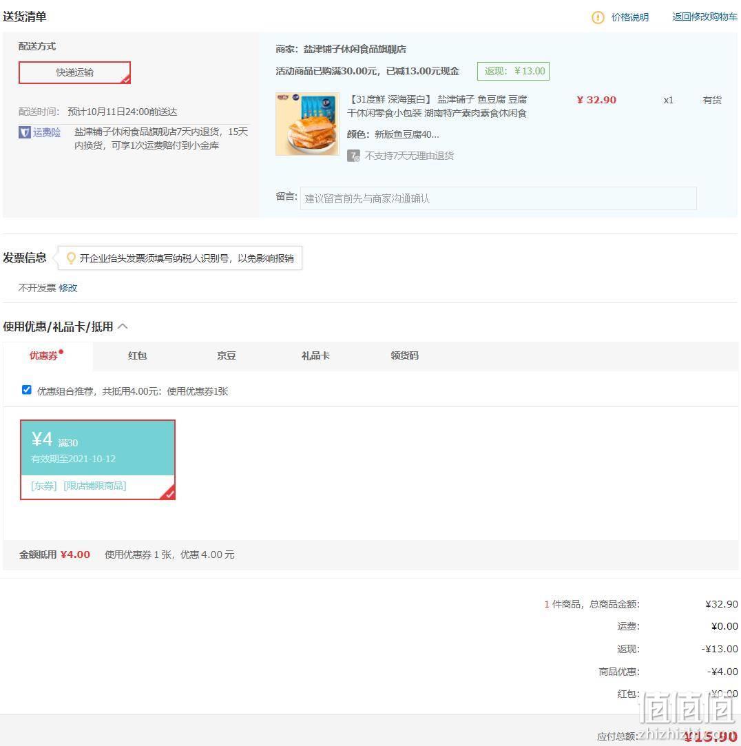This screenshot has width=741, height=746.
Task: Select 快递运输 delivery method
Action: click(74, 72)
